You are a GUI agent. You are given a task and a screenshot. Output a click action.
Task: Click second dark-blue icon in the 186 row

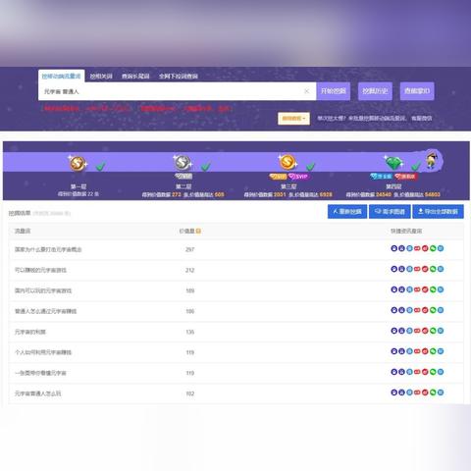[401, 310]
